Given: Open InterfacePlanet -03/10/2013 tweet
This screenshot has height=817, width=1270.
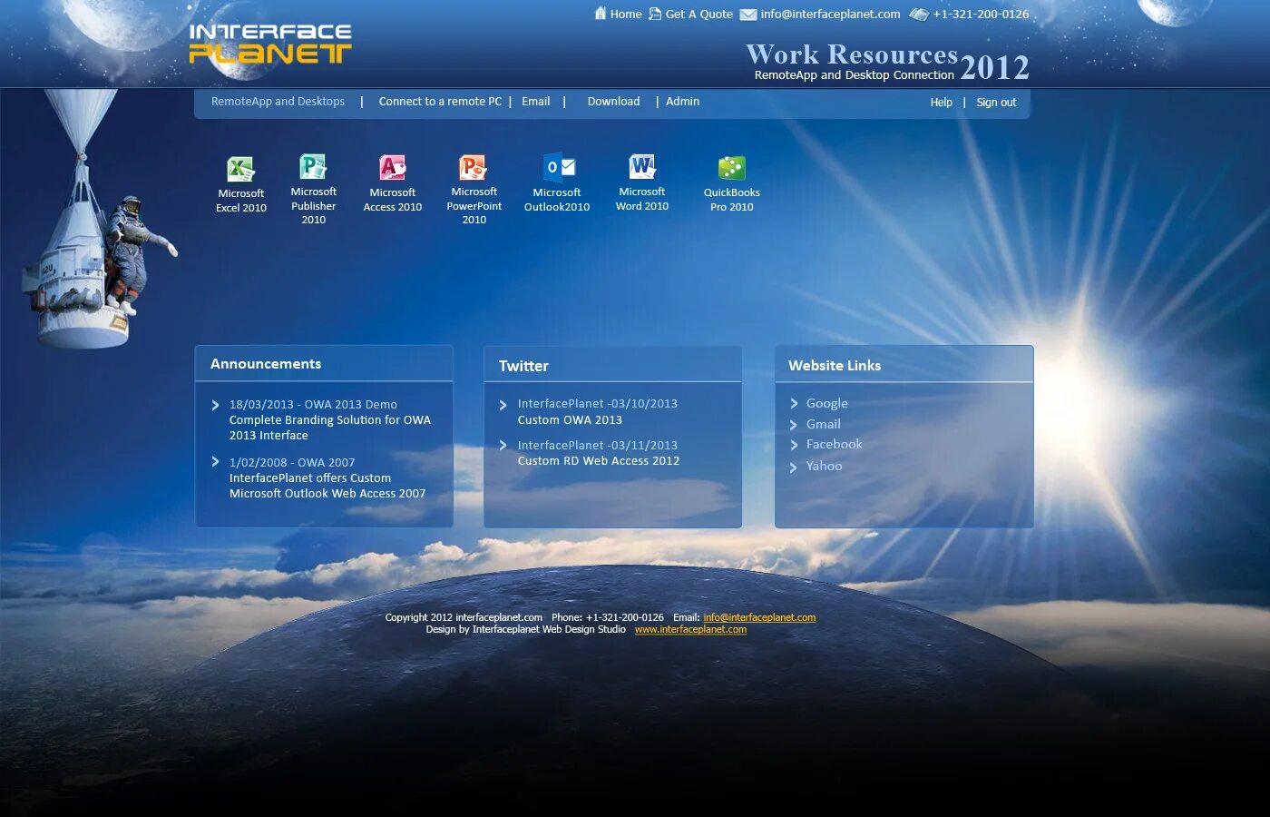Looking at the screenshot, I should pyautogui.click(x=598, y=404).
